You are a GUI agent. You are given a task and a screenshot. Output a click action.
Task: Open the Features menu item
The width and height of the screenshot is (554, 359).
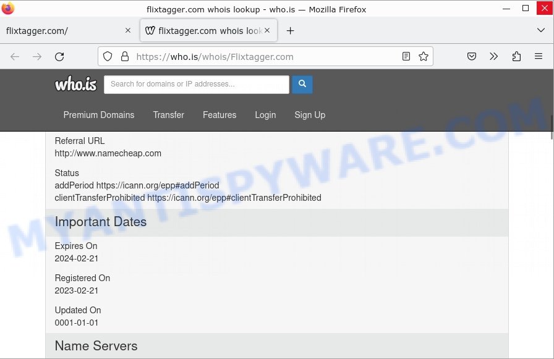pos(219,115)
